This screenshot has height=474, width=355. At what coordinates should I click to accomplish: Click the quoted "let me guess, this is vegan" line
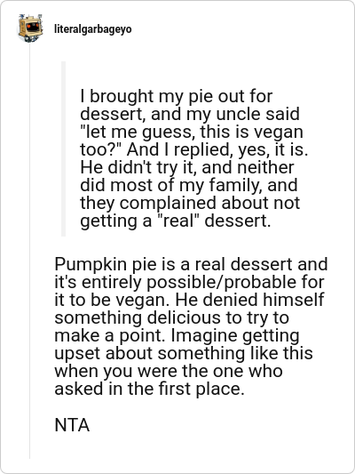192,133
